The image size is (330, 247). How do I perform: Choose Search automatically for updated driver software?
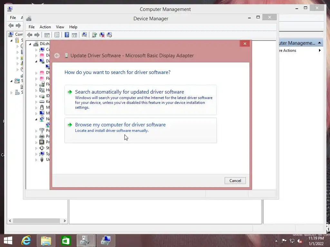pos(141,100)
